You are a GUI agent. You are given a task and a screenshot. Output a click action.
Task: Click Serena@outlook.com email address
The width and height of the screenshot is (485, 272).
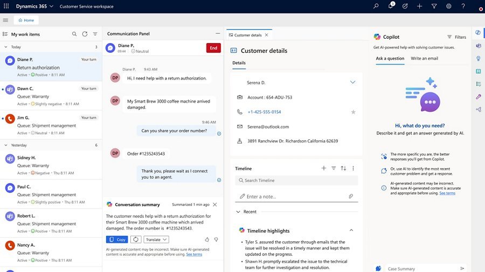click(268, 127)
